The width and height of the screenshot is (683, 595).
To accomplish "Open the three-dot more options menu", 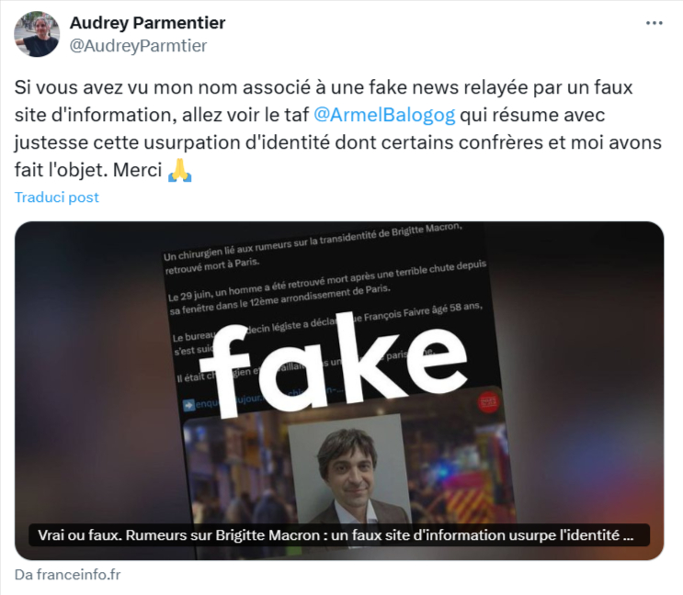I will [x=654, y=23].
